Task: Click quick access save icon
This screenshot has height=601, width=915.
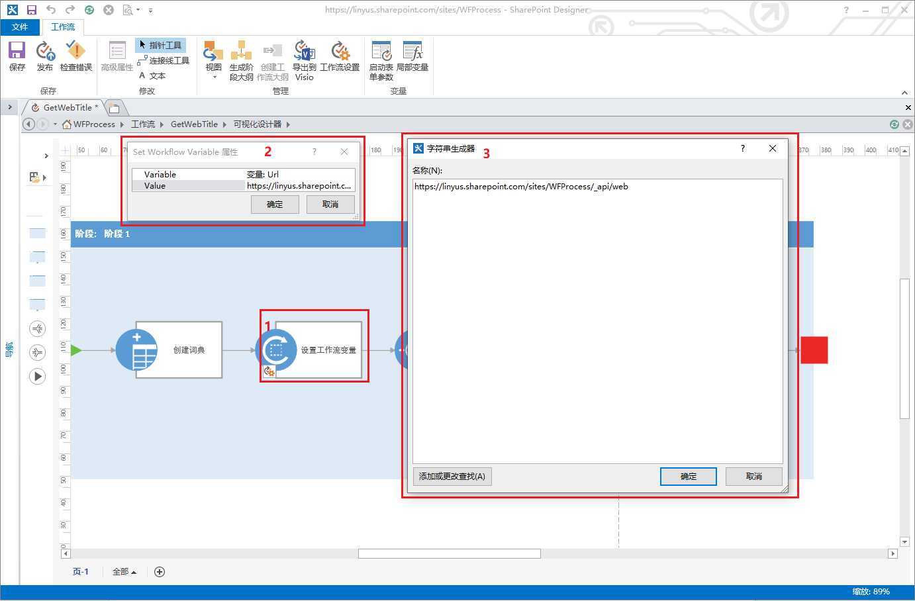Action: 32,10
